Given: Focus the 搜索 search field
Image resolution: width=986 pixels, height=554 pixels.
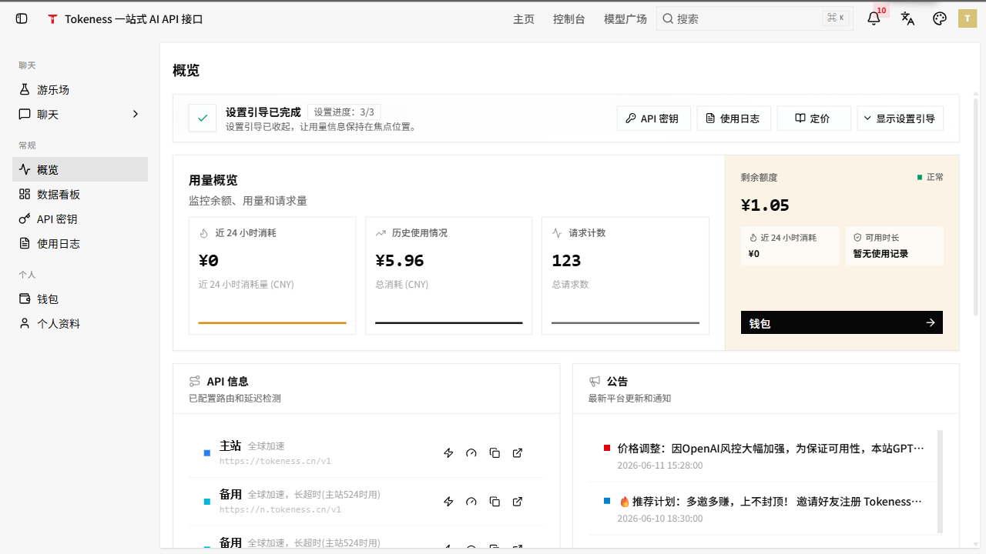Looking at the screenshot, I should 755,18.
